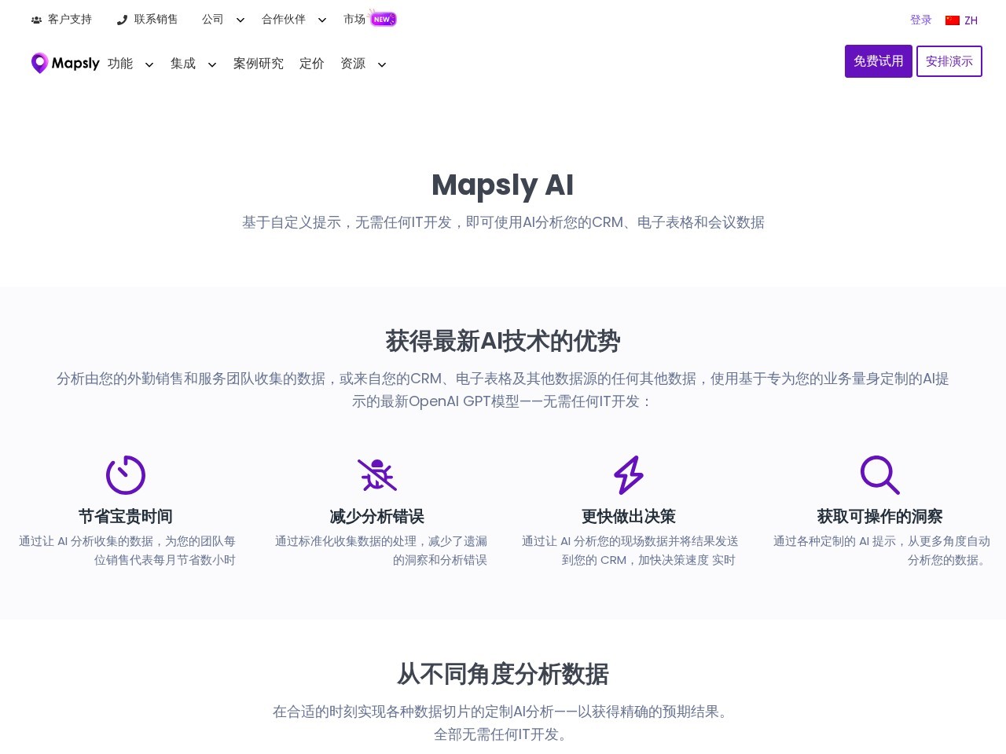Click the 安排演示 button
1006x754 pixels.
click(x=949, y=61)
